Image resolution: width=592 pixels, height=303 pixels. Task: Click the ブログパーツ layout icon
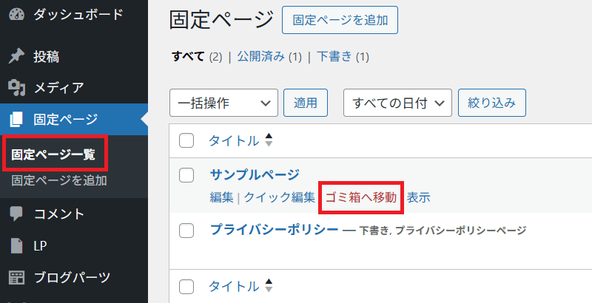16,278
